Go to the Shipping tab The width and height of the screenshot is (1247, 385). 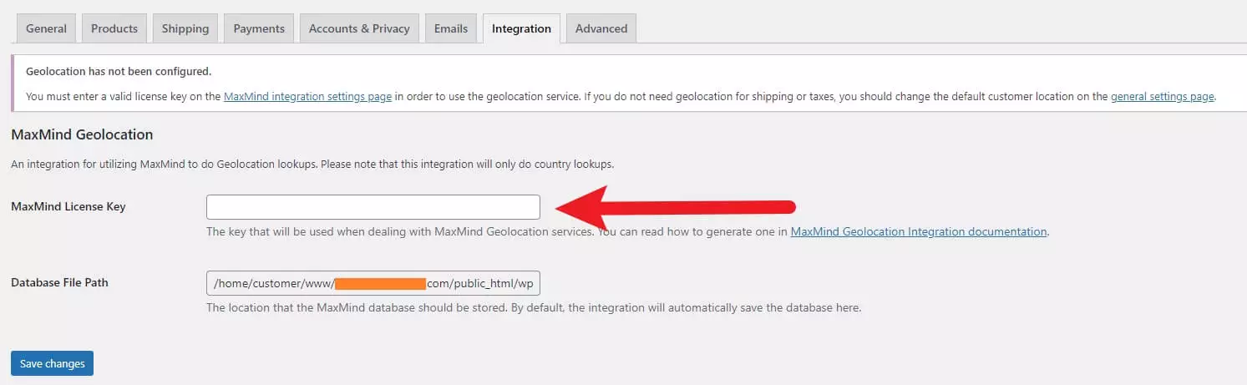[185, 28]
